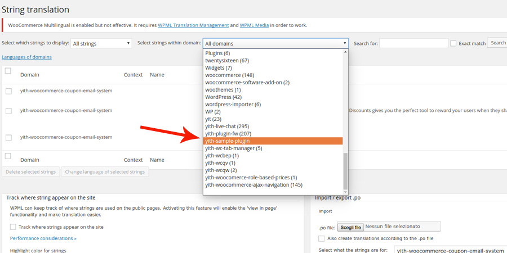Click 'Scegli file' file chooser button
The width and height of the screenshot is (507, 253).
351,227
